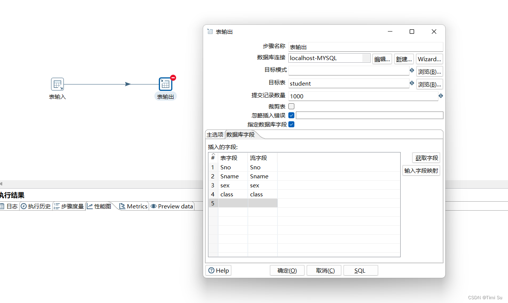Click the 输入字段映射 button
Image resolution: width=508 pixels, height=303 pixels.
[421, 170]
